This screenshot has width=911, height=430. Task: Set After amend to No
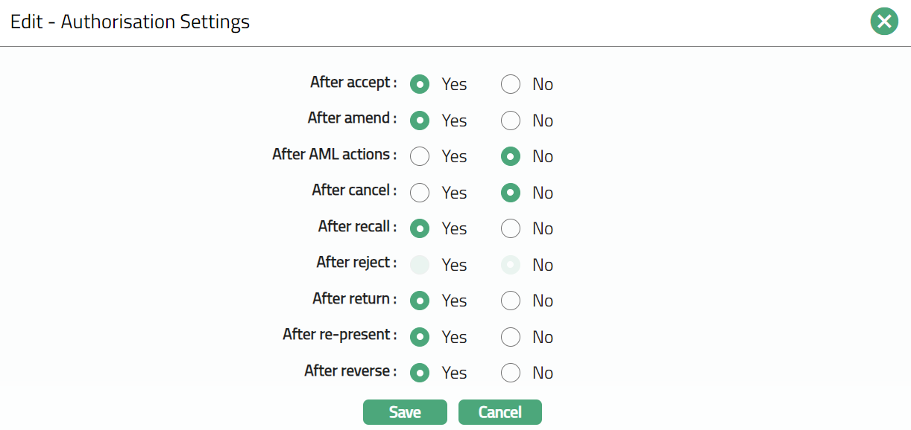tap(511, 121)
